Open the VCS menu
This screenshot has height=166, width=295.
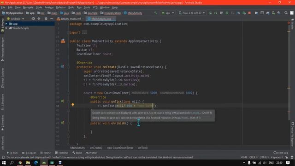coord(95,7)
